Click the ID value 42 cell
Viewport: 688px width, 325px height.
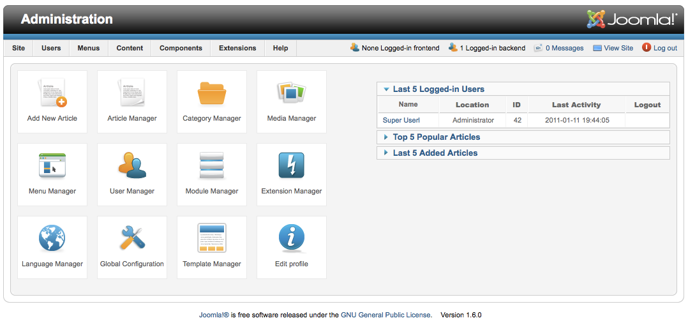pyautogui.click(x=518, y=120)
